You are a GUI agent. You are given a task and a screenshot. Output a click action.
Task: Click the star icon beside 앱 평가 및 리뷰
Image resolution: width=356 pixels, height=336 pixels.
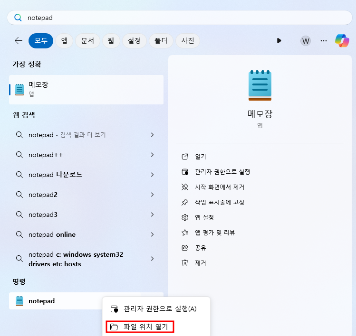tap(185, 233)
